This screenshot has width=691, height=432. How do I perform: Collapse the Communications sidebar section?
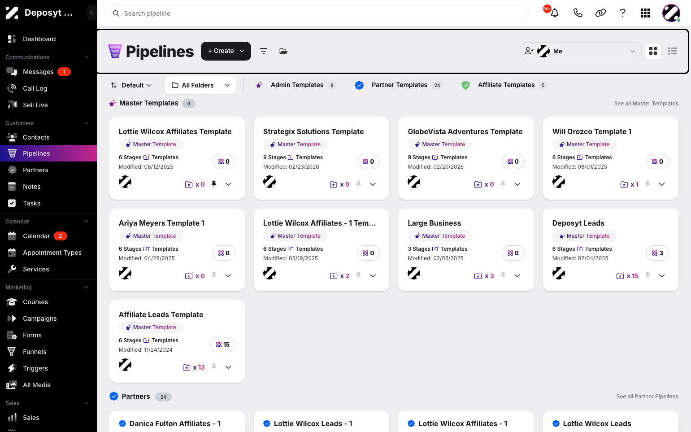coord(87,57)
